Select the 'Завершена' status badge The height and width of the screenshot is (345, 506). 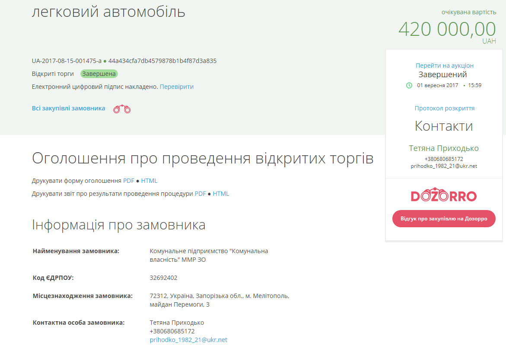click(98, 73)
